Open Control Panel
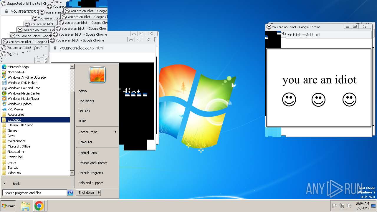 pos(97,153)
